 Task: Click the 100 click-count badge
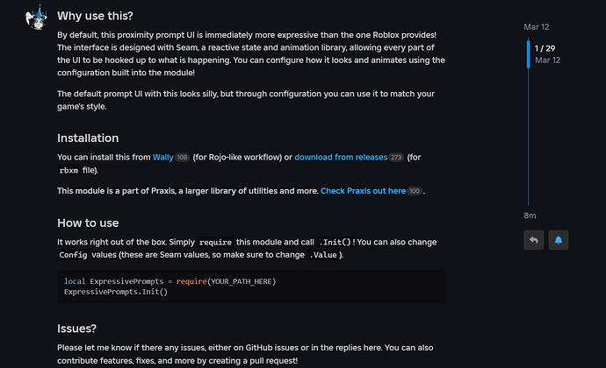pos(415,191)
